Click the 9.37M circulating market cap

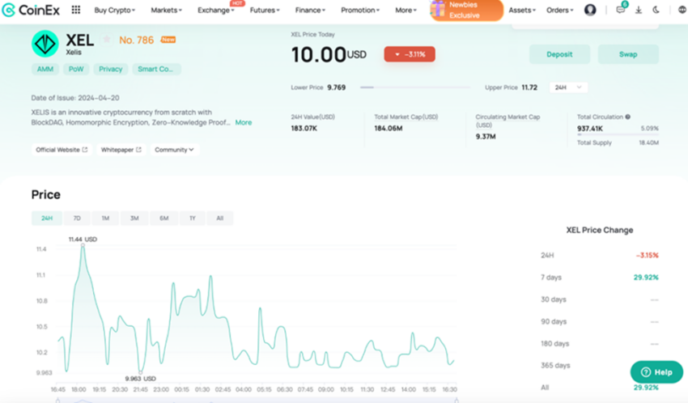486,137
